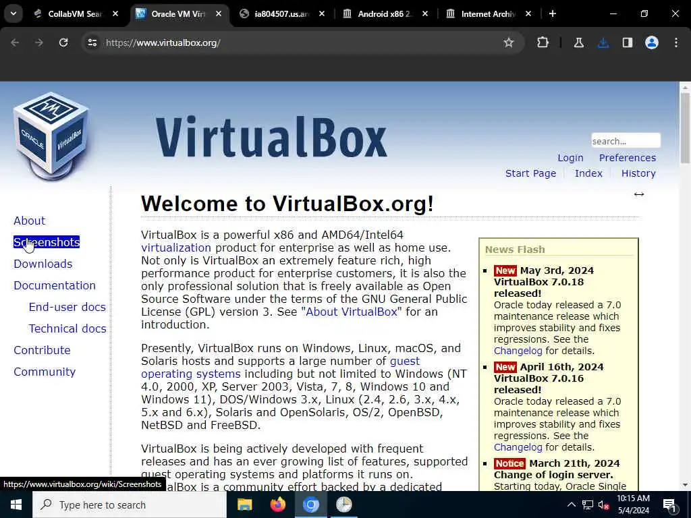The image size is (691, 518).
Task: Go to Start Page link
Action: (530, 173)
